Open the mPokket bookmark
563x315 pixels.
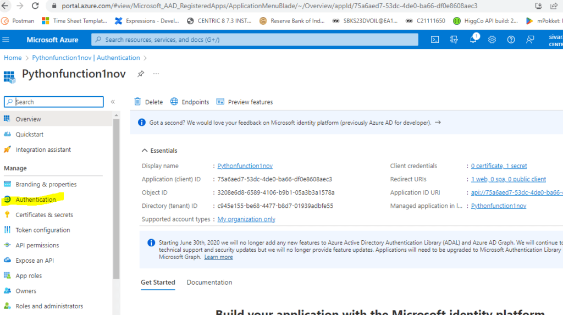544,21
